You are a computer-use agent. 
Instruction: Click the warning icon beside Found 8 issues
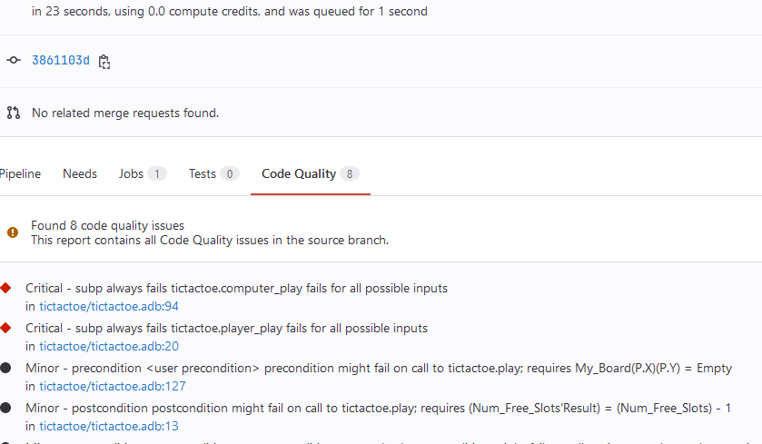(13, 232)
